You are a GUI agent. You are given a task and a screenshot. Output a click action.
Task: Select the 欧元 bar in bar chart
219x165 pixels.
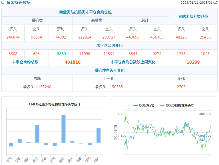99,135
